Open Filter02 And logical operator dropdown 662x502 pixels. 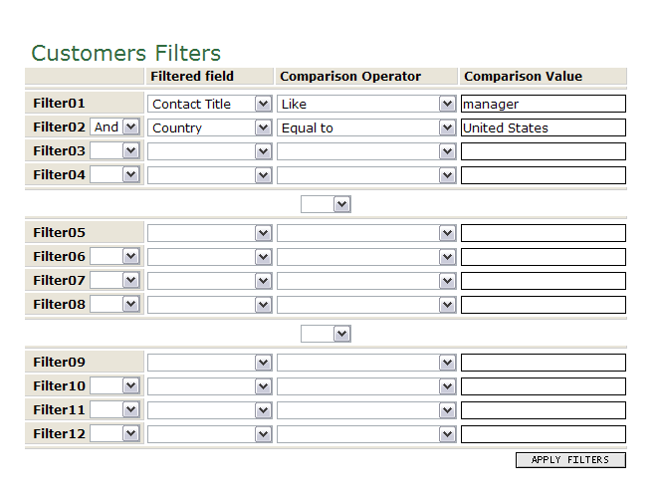[x=114, y=127]
